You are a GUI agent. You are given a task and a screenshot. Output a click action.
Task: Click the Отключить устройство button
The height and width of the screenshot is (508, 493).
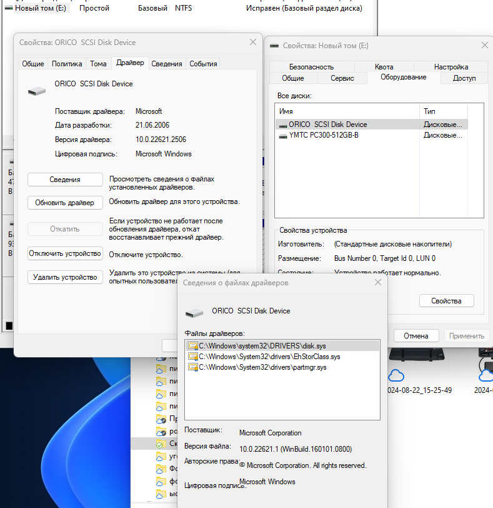tap(65, 253)
